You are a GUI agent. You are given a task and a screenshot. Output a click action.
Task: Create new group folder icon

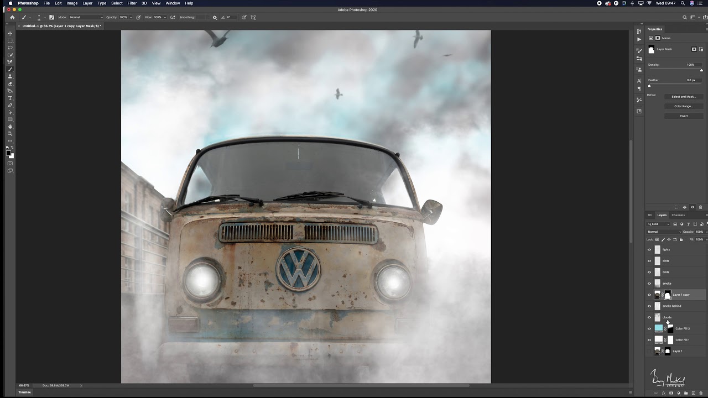[x=686, y=393]
